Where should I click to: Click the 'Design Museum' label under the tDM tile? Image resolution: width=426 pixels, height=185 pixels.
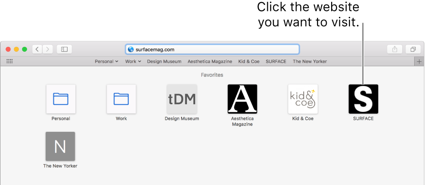(x=182, y=118)
